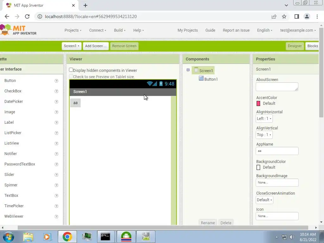Open help icon for PasswordTextBox component
Viewport: 324px width, 243px height.
point(56,164)
